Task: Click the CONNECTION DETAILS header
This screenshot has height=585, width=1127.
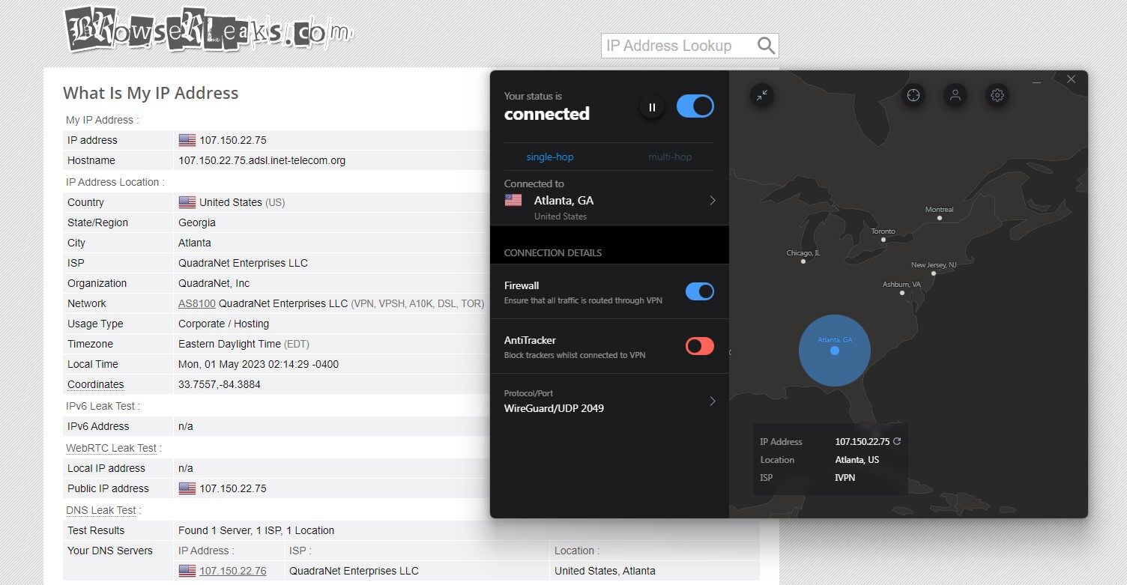Action: pyautogui.click(x=553, y=252)
